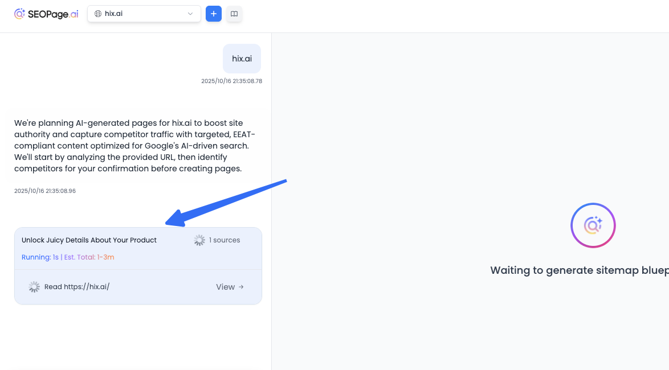Click the Running: 1s status text

[x=39, y=257]
